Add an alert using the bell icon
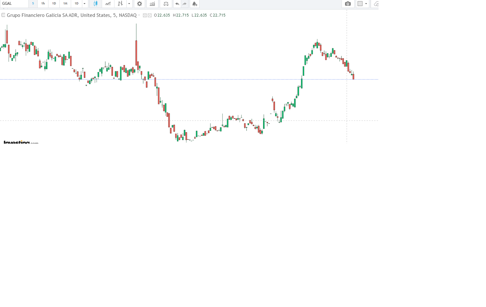Image resolution: width=486 pixels, height=307 pixels. pyautogui.click(x=195, y=4)
